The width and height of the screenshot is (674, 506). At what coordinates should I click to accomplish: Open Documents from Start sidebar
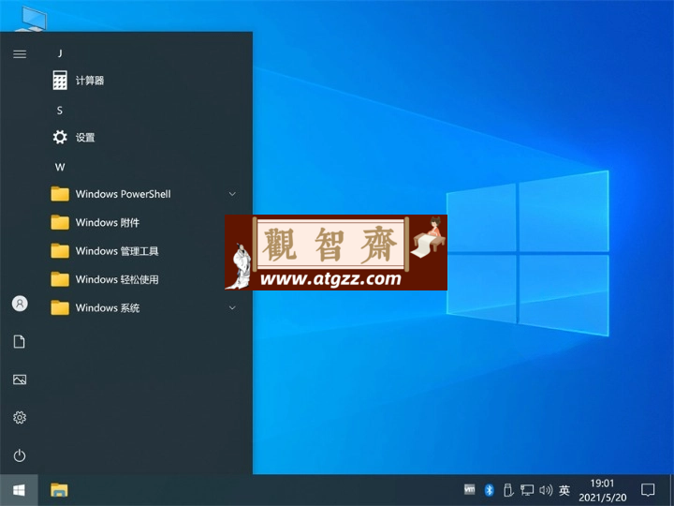(20, 342)
